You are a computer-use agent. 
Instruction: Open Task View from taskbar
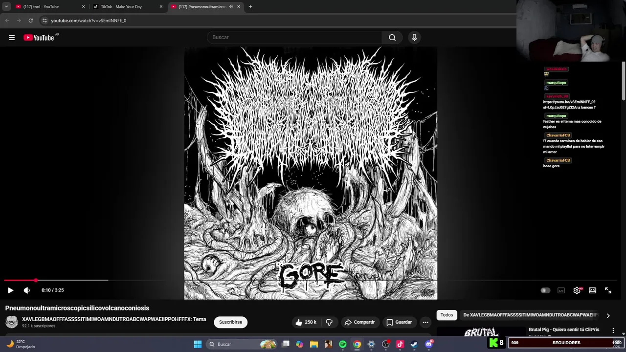[286, 344]
